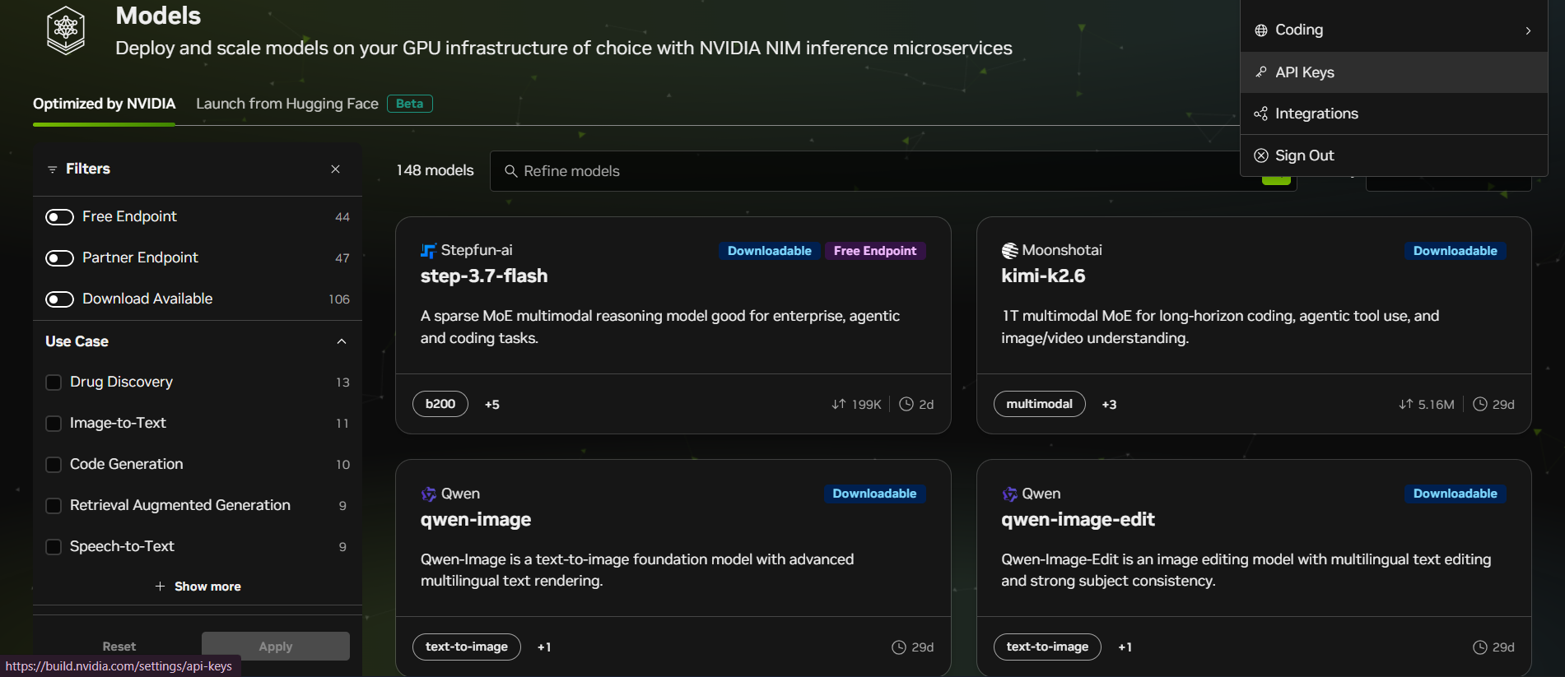Expand more tags +5 on step-3.7-flash
The width and height of the screenshot is (1565, 677).
492,404
